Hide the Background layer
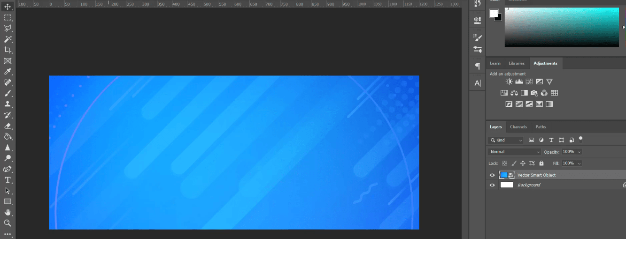Image resolution: width=626 pixels, height=274 pixels. click(492, 185)
